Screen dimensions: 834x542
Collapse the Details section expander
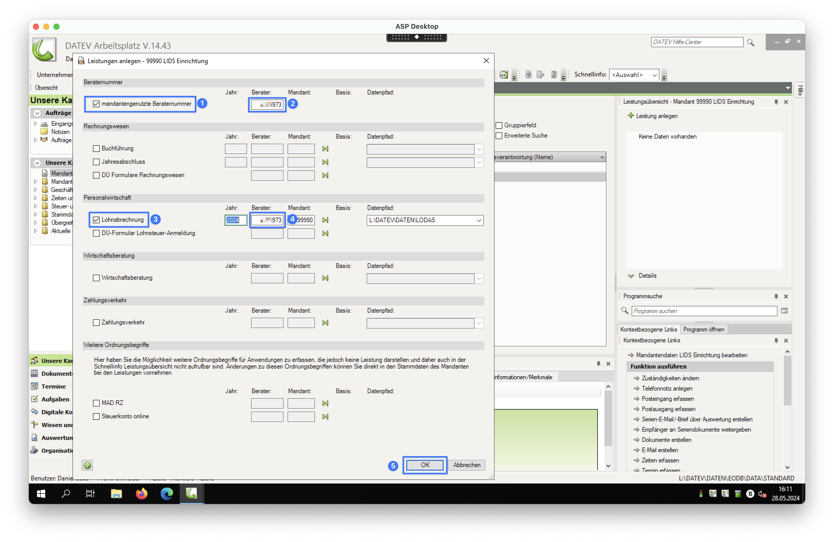tap(631, 276)
